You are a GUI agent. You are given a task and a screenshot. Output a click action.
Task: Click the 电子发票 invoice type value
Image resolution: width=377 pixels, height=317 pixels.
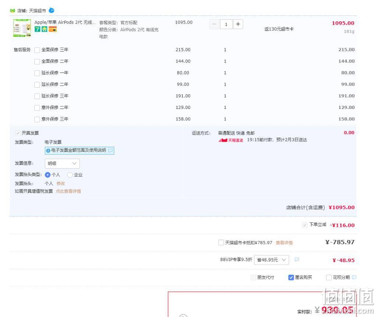tap(53, 142)
